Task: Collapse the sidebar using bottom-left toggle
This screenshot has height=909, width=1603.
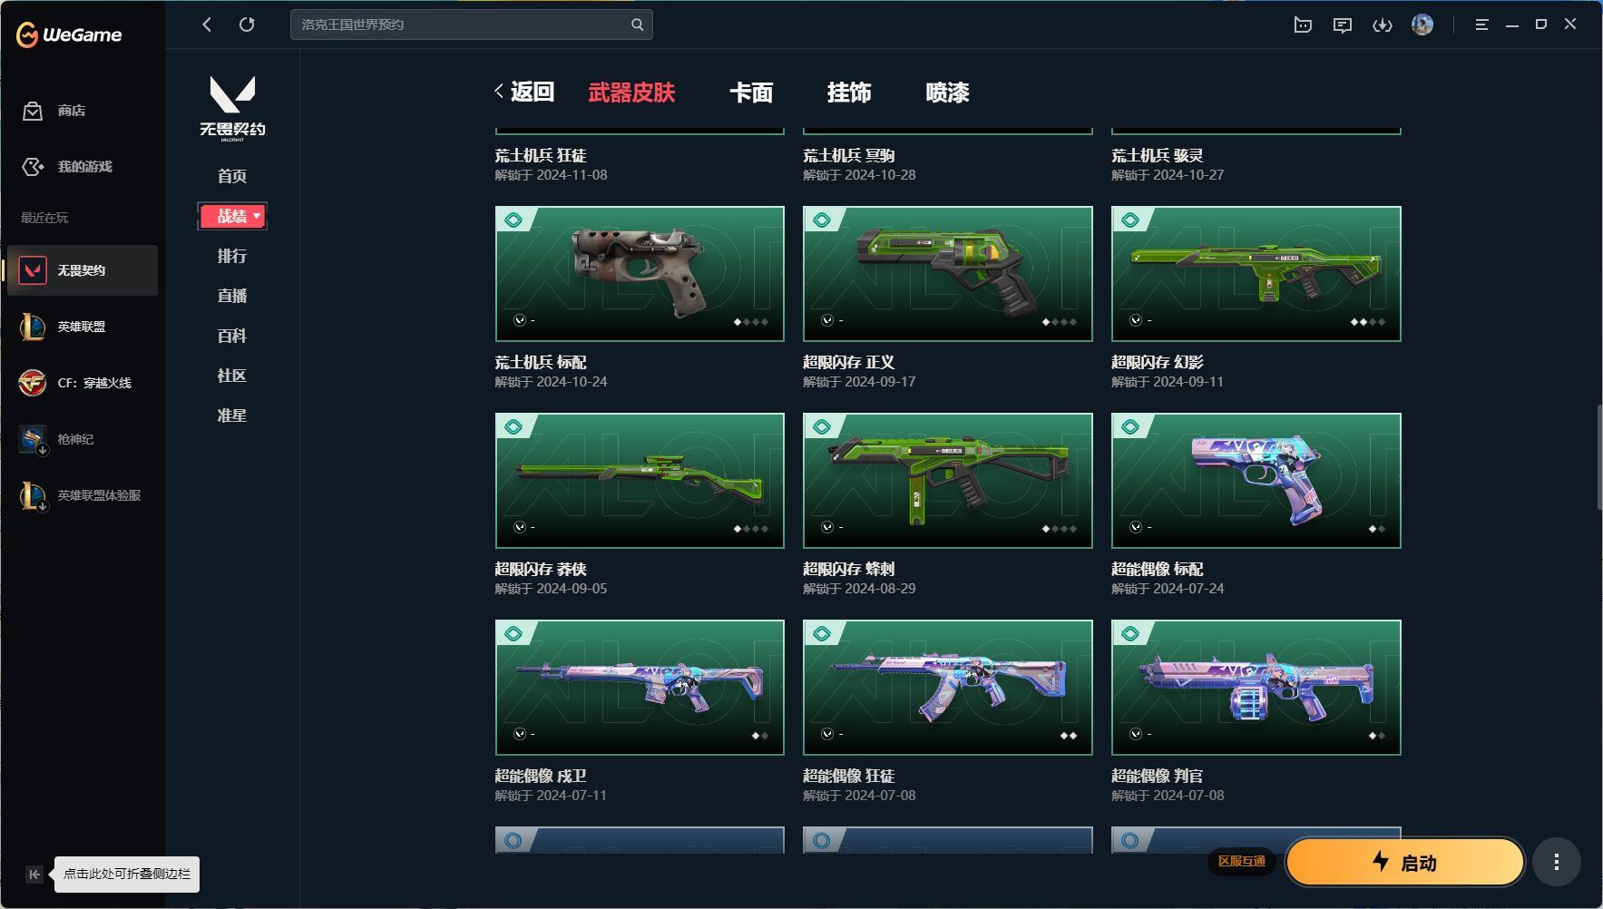Action: (x=34, y=874)
